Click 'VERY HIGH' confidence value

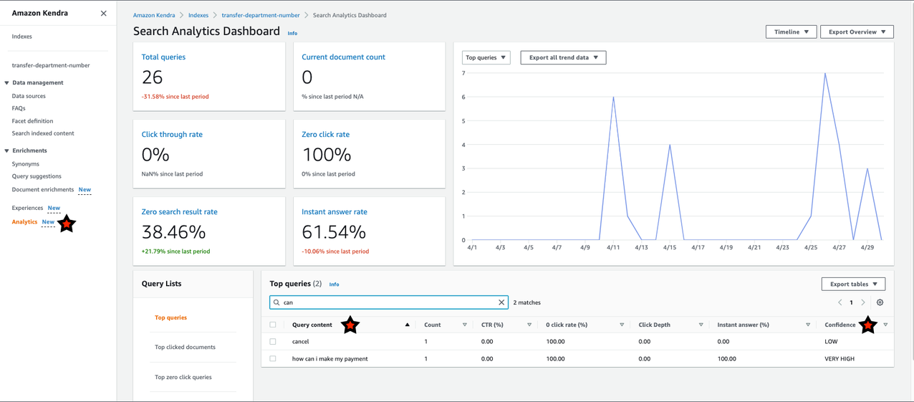(840, 359)
